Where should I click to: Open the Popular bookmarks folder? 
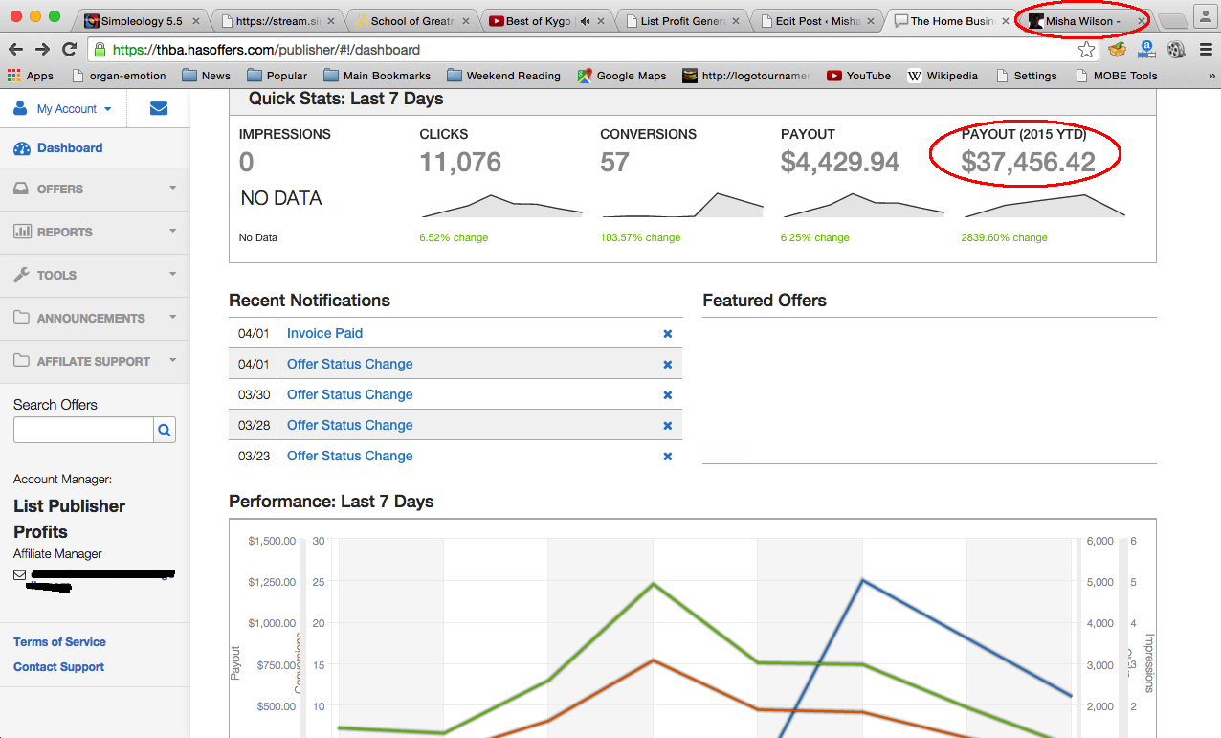pyautogui.click(x=277, y=76)
